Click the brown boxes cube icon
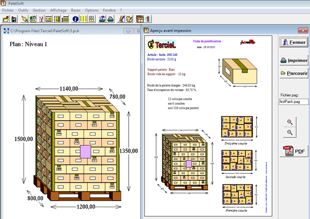The image size is (310, 219). point(140,19)
